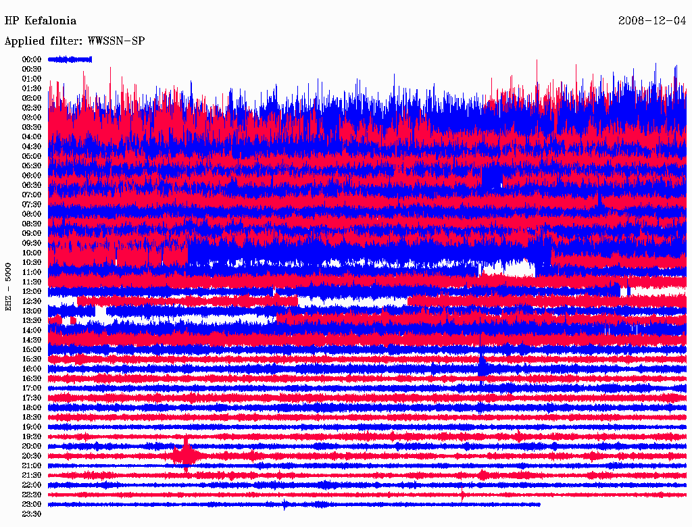
Task: Select the 06:30 time label
Action: click(32, 185)
